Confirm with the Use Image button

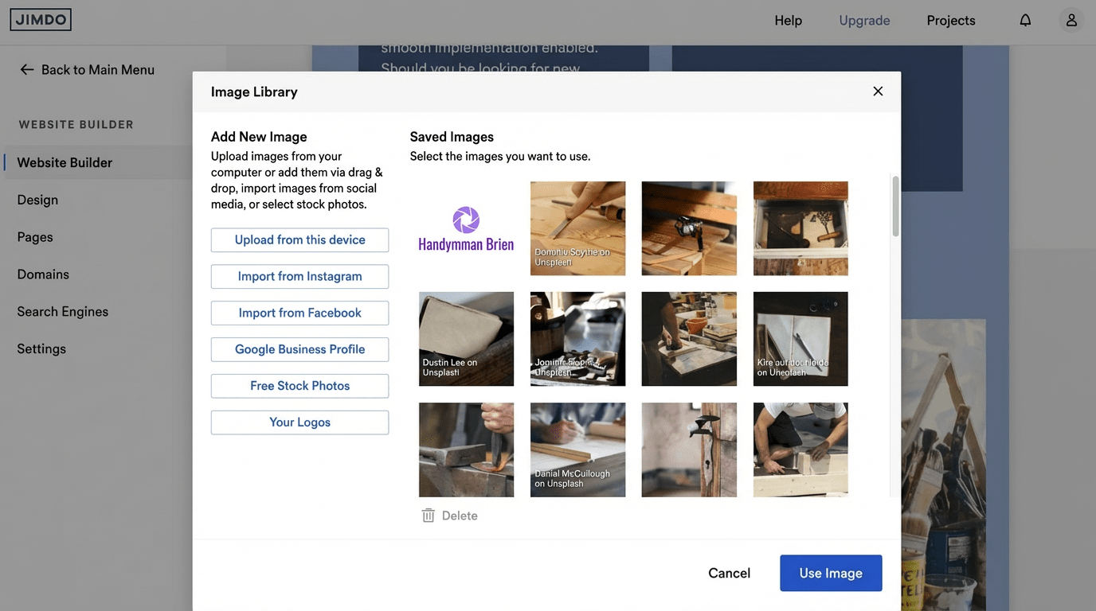coord(830,573)
